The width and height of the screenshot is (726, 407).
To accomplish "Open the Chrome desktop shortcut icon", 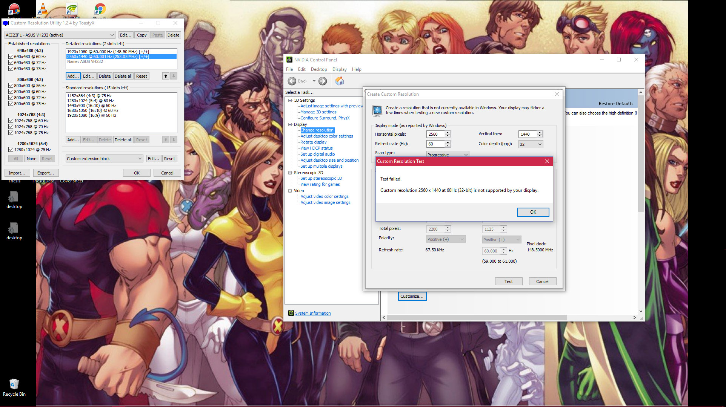I will pyautogui.click(x=100, y=9).
